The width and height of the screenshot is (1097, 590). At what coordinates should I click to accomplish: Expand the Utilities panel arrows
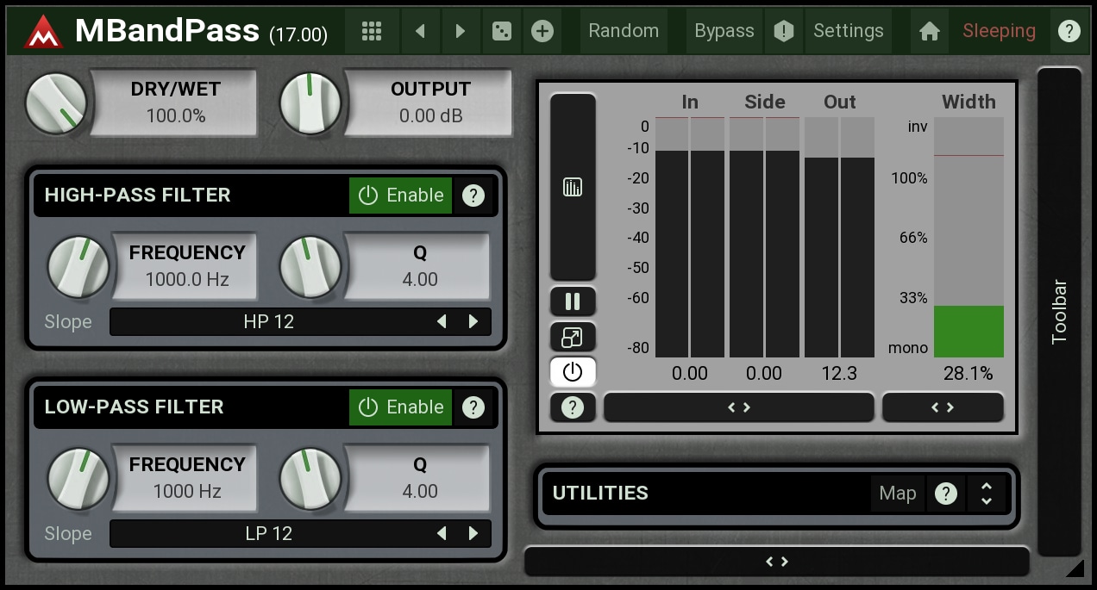(x=986, y=494)
